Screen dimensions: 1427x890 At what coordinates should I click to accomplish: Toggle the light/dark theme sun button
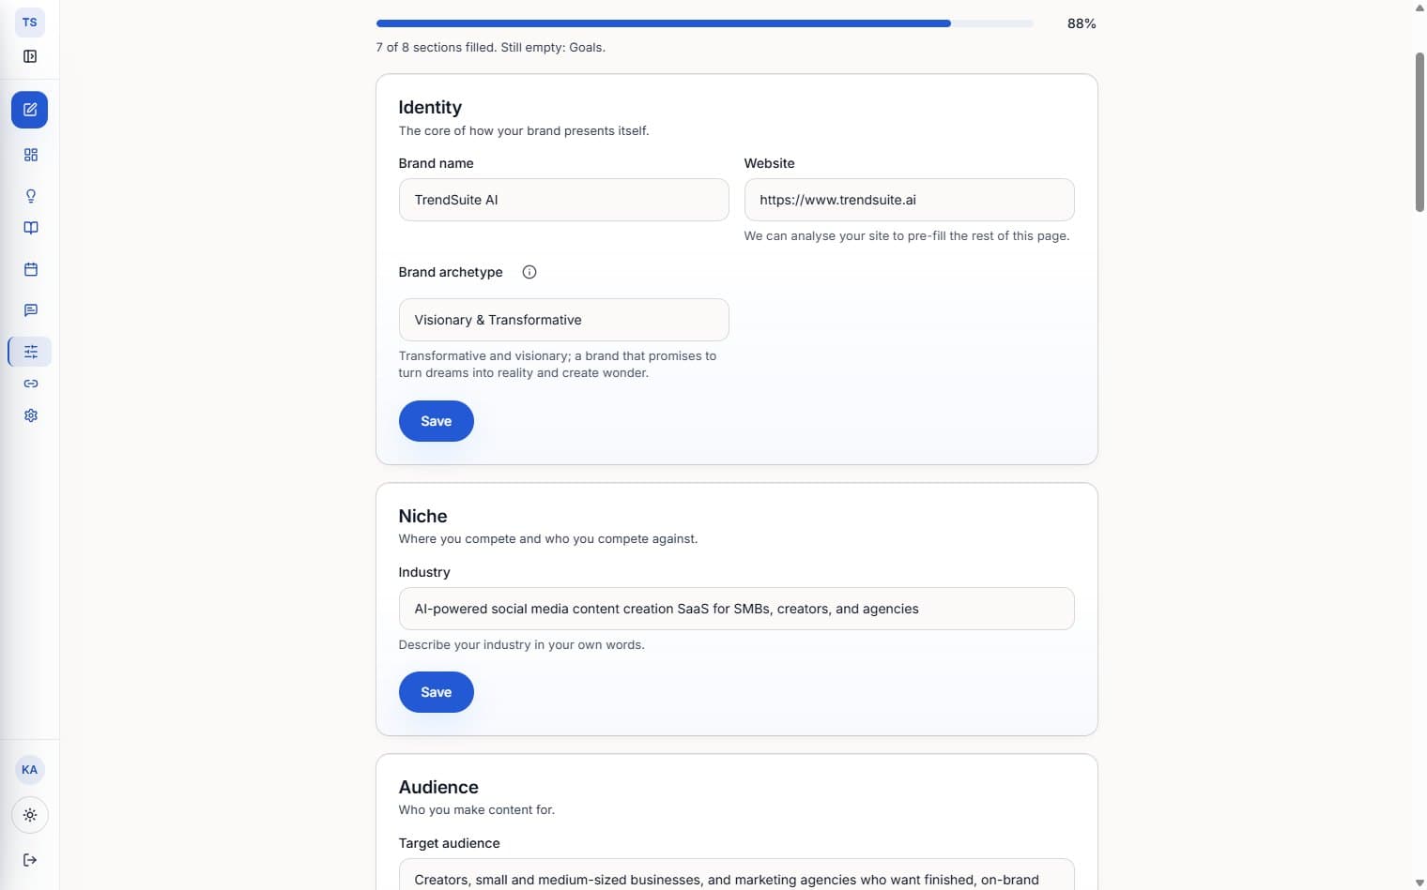(30, 815)
